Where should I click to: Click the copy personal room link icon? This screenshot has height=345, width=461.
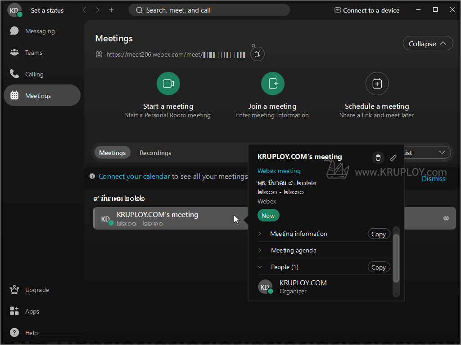pos(257,54)
